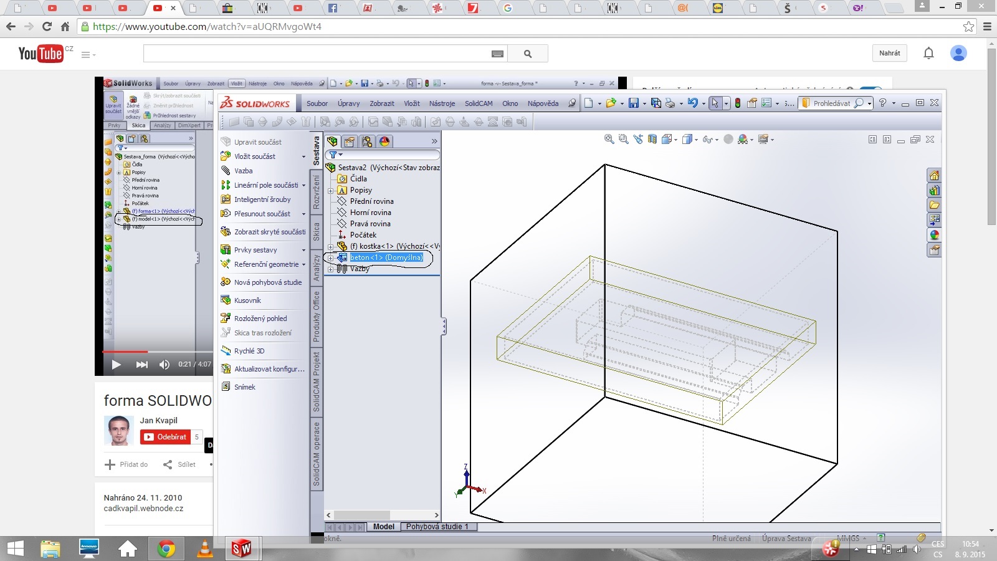Open the Vložit součást dropdown arrow
The height and width of the screenshot is (561, 997).
pos(304,156)
